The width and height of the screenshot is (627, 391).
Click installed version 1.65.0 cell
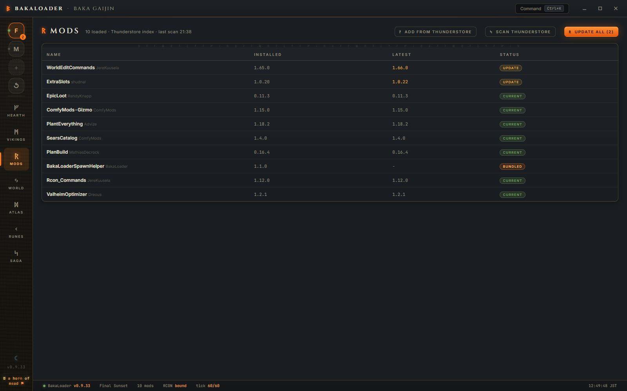262,68
